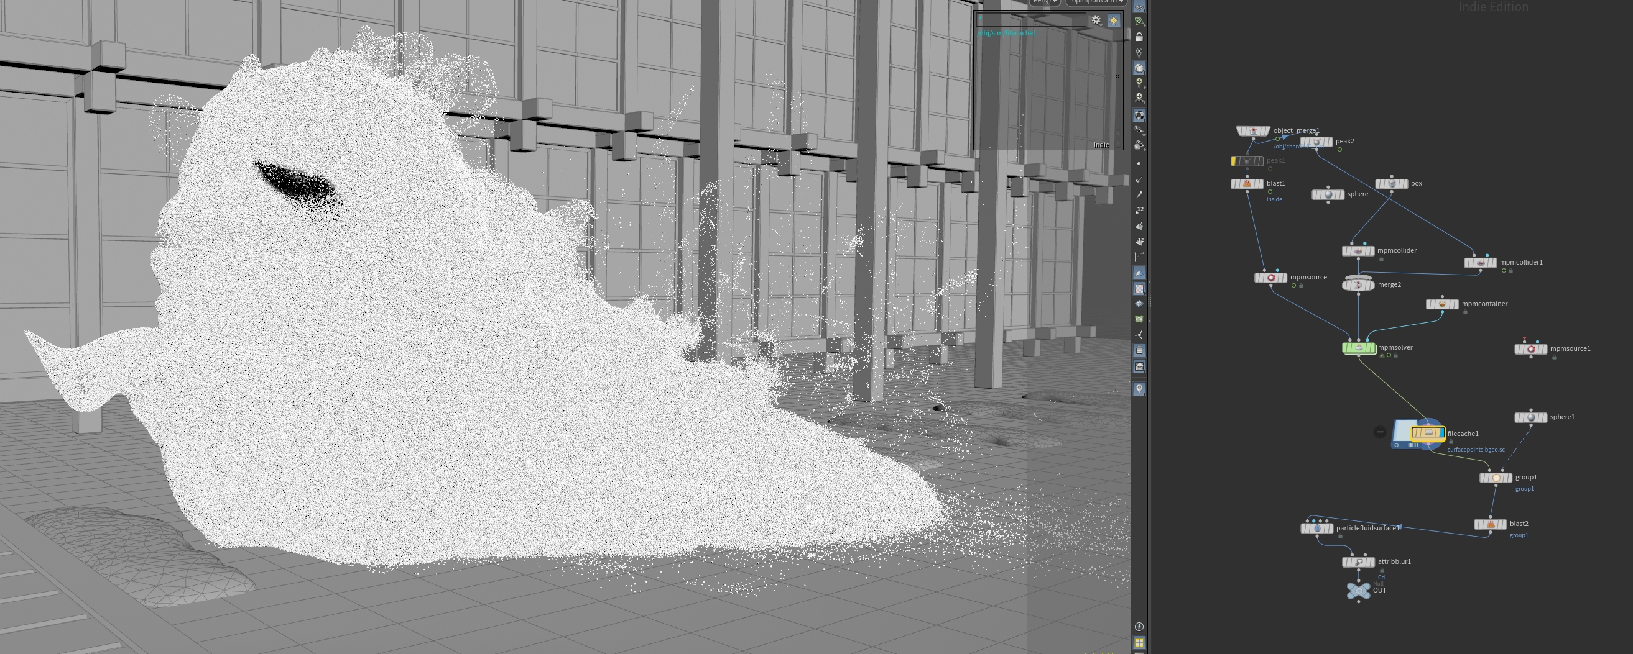
Task: Click the surfacepoints.bgeo.sc file text
Action: pyautogui.click(x=1476, y=450)
